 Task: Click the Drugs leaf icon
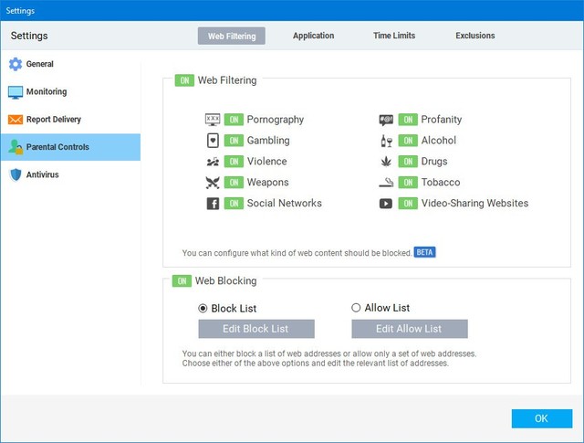tap(386, 162)
